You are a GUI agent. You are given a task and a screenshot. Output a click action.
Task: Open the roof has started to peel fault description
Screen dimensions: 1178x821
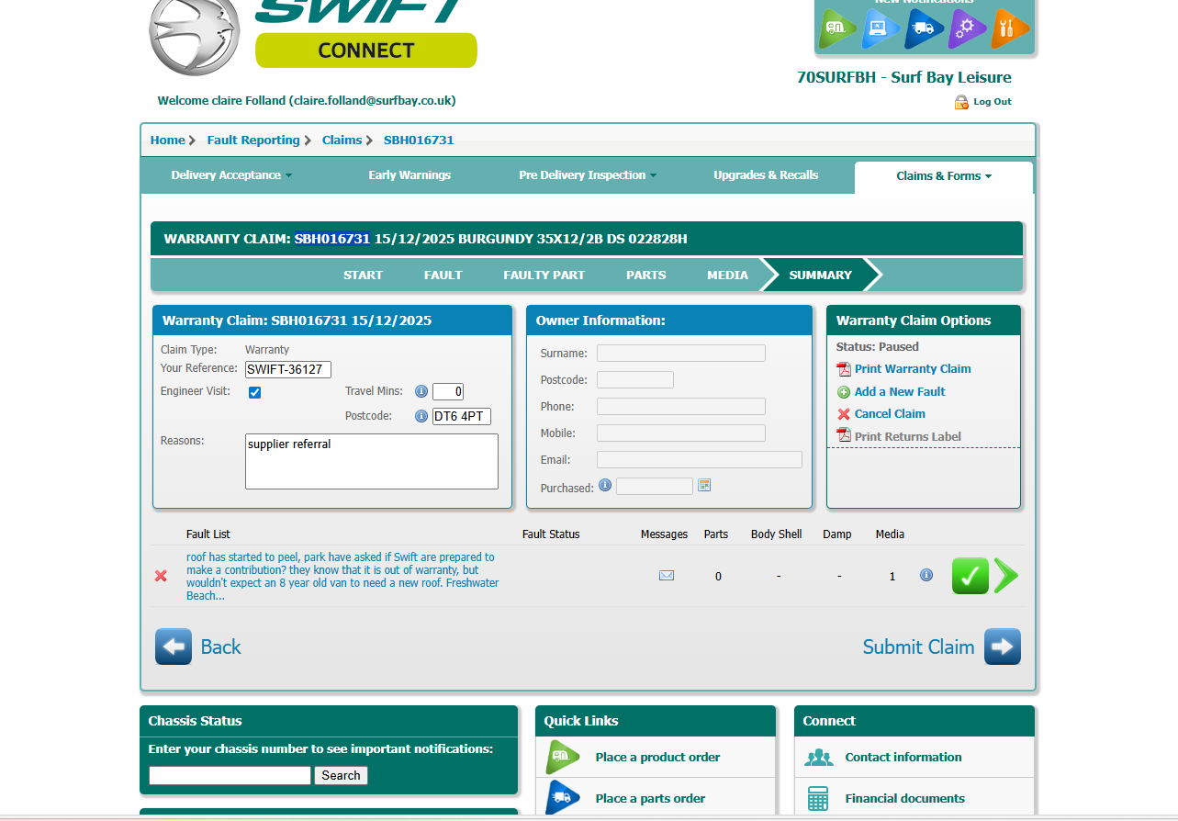coord(342,577)
